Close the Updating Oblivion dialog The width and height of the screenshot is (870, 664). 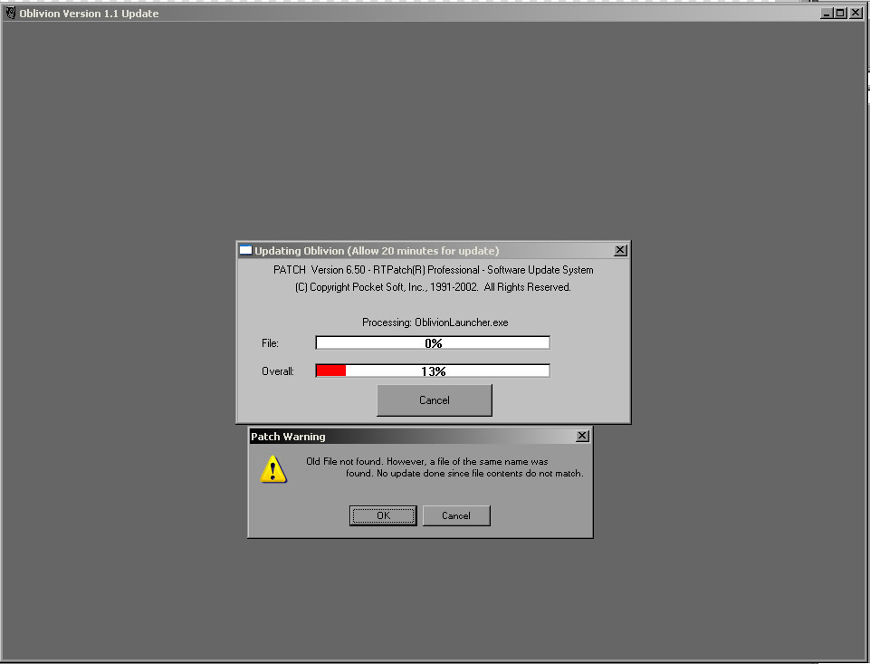coord(620,250)
